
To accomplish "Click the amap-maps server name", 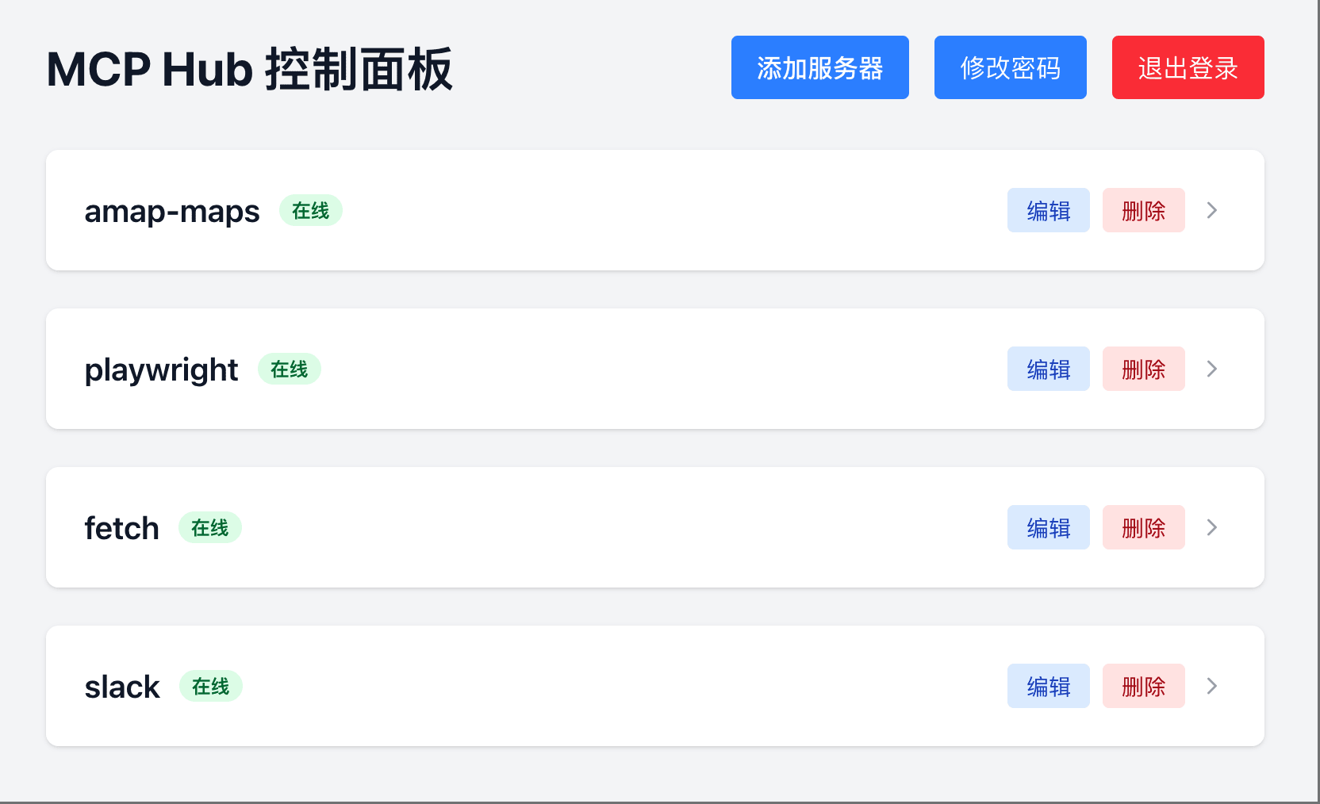I will click(x=172, y=211).
